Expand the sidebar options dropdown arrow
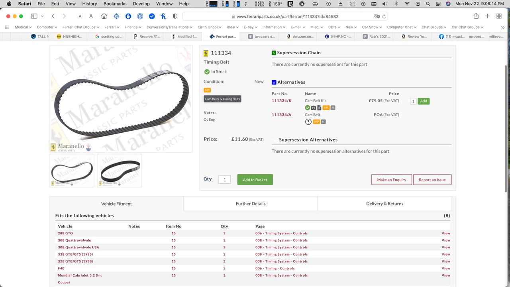This screenshot has height=287, width=510. [x=42, y=16]
